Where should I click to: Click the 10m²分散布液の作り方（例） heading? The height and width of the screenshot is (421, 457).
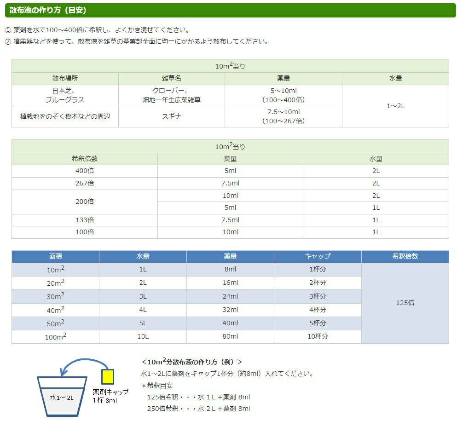click(191, 362)
